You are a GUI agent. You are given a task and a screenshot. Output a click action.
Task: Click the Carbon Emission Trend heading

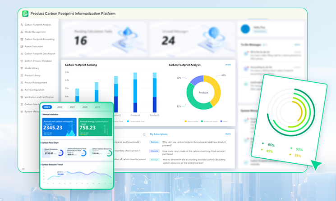pos(52,165)
